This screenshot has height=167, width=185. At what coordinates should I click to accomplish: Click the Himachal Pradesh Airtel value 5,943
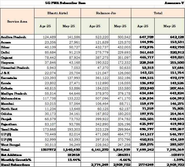51,68
